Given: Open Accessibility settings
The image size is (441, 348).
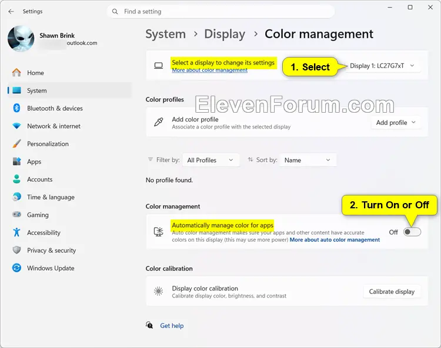Looking at the screenshot, I should coord(69,232).
